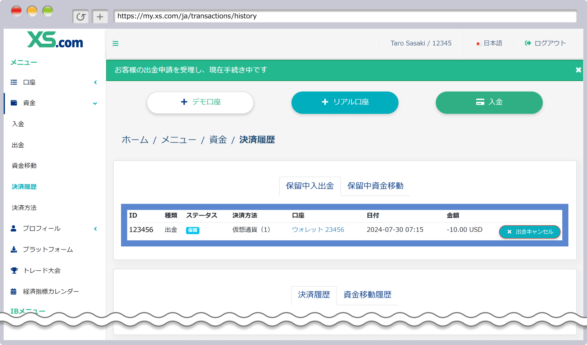Click the デモ口座 button
Viewport: 587px width, 345px height.
200,102
